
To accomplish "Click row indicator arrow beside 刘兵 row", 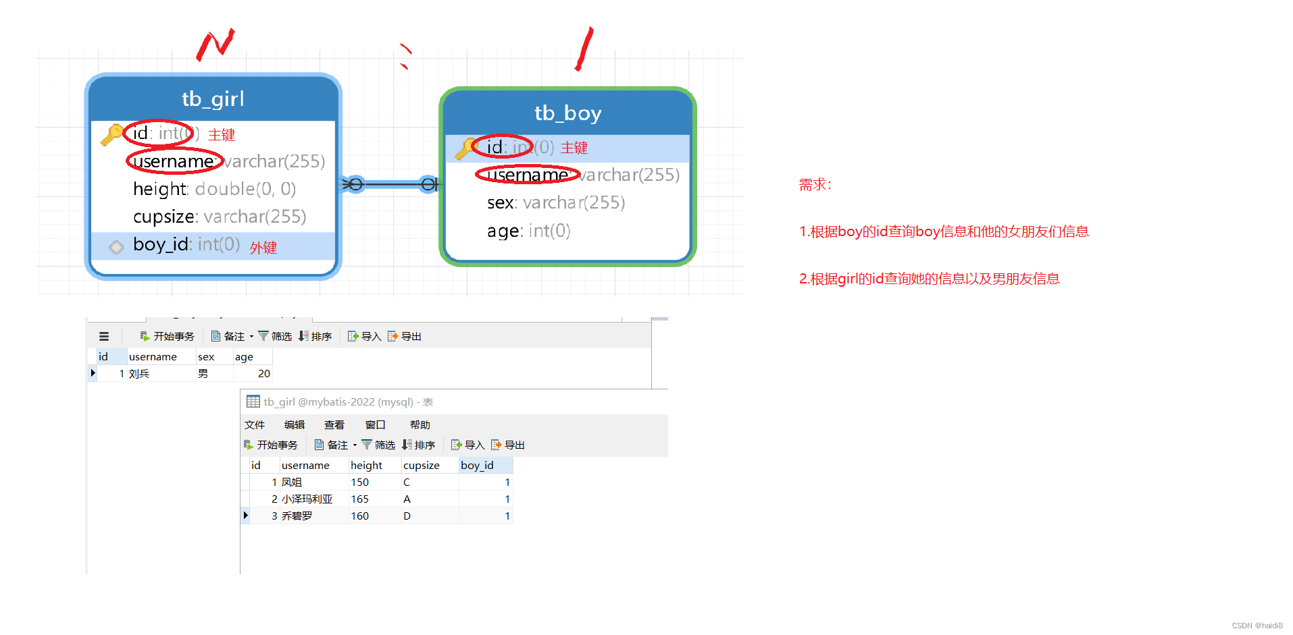I will (93, 372).
